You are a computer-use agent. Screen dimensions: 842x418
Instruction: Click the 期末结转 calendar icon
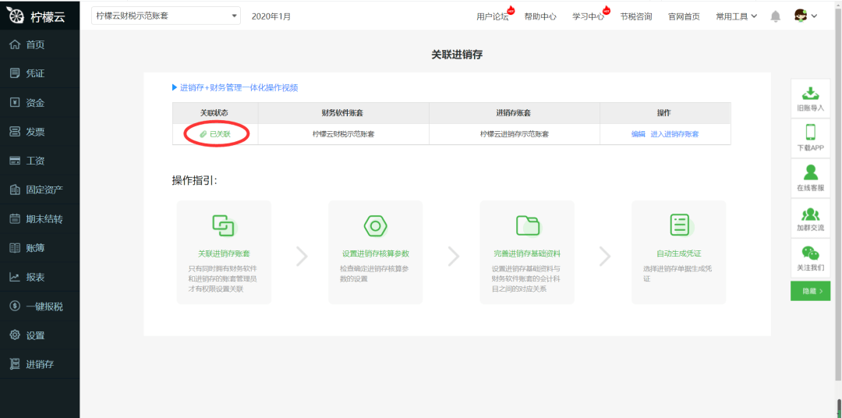click(15, 218)
